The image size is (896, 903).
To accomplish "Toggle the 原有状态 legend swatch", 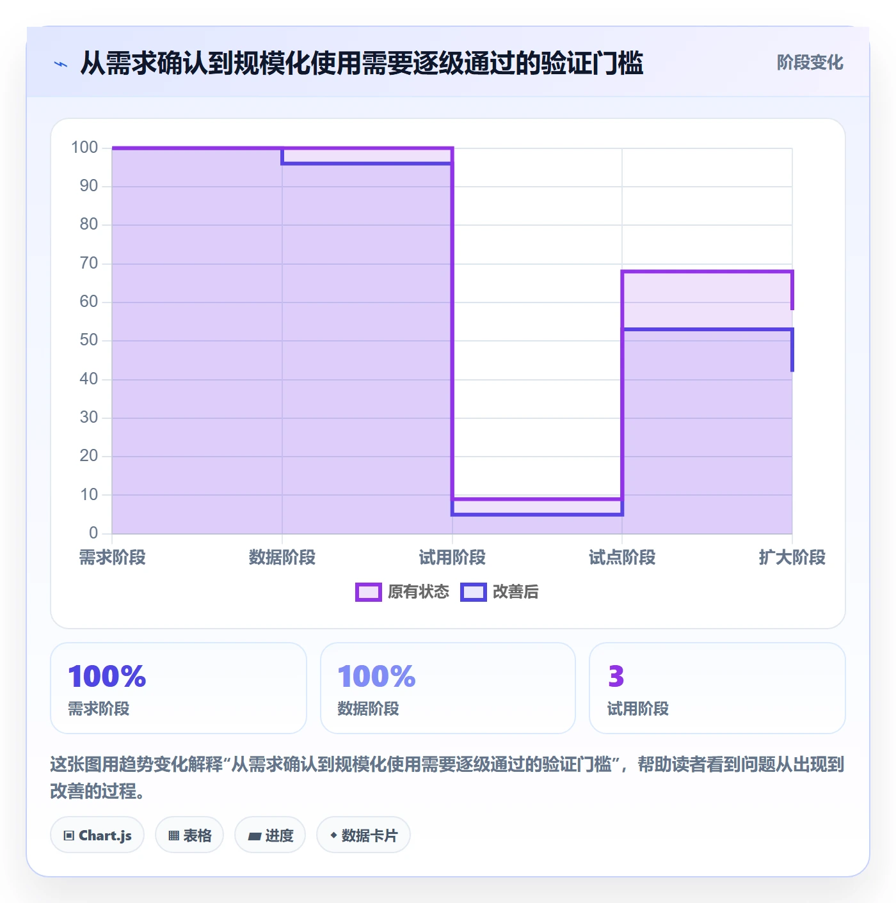I will click(x=368, y=592).
